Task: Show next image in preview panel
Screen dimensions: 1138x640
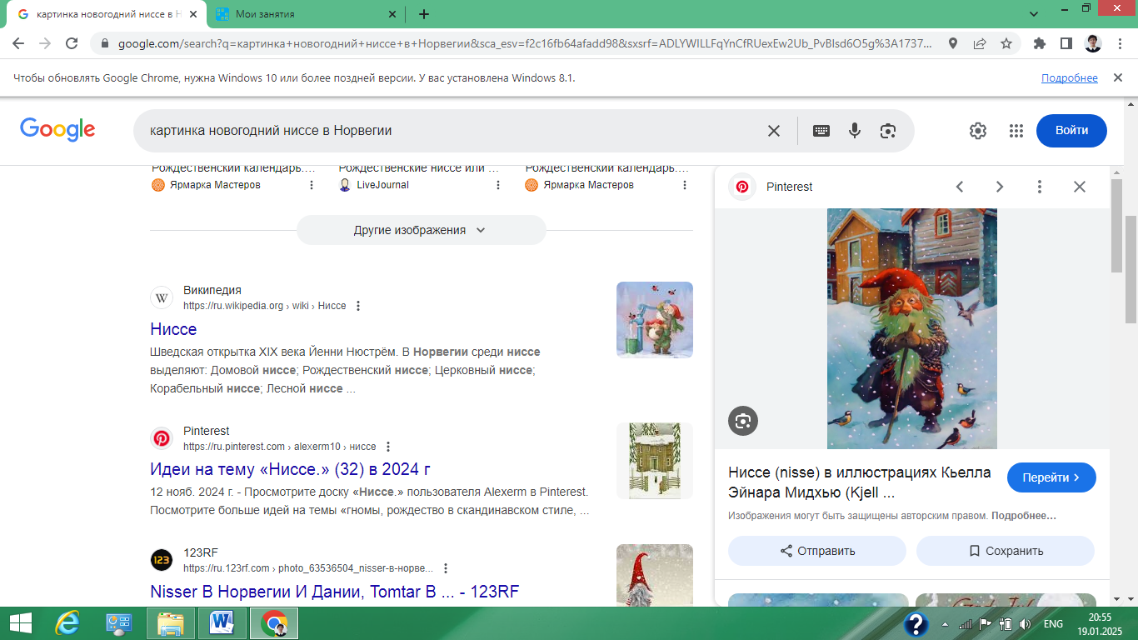Action: 1000,187
